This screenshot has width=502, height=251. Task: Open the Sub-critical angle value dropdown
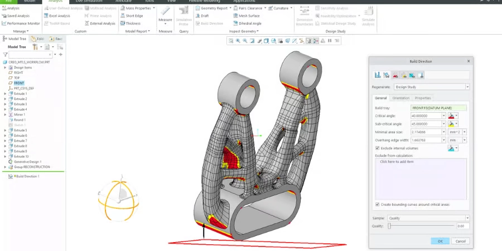(444, 124)
